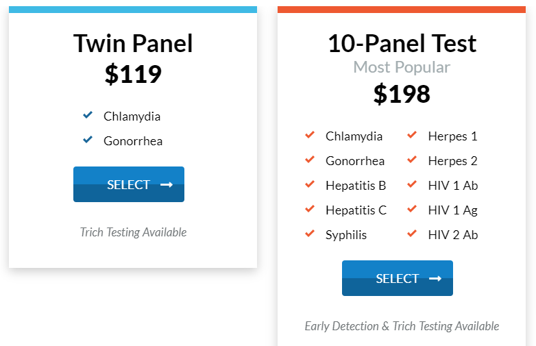The image size is (536, 346).
Task: Click the orange checkmark next to Herpes 1
Action: [412, 135]
